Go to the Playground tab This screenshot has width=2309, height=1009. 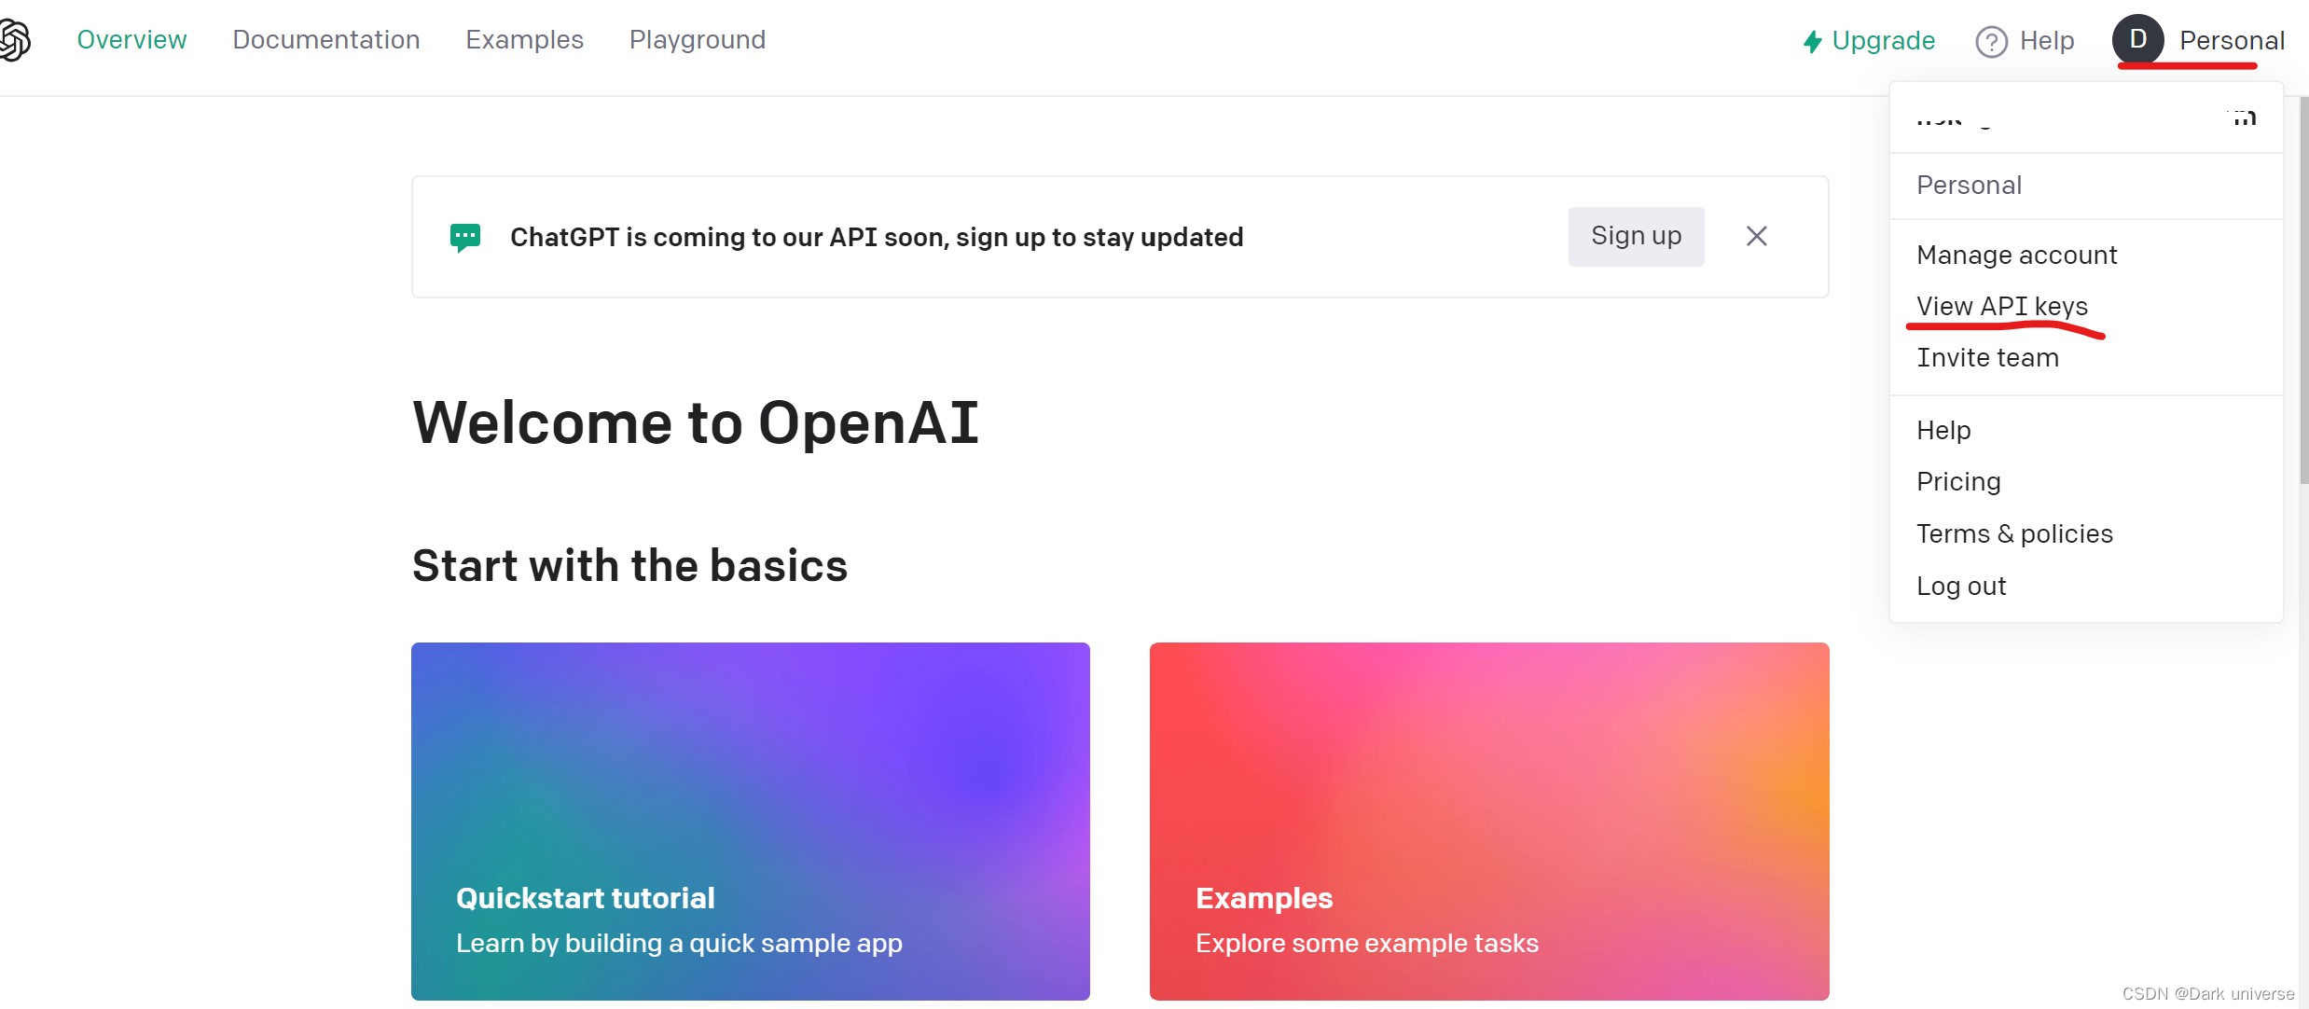click(x=697, y=39)
